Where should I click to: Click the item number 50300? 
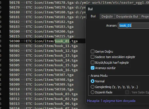click(14, 41)
